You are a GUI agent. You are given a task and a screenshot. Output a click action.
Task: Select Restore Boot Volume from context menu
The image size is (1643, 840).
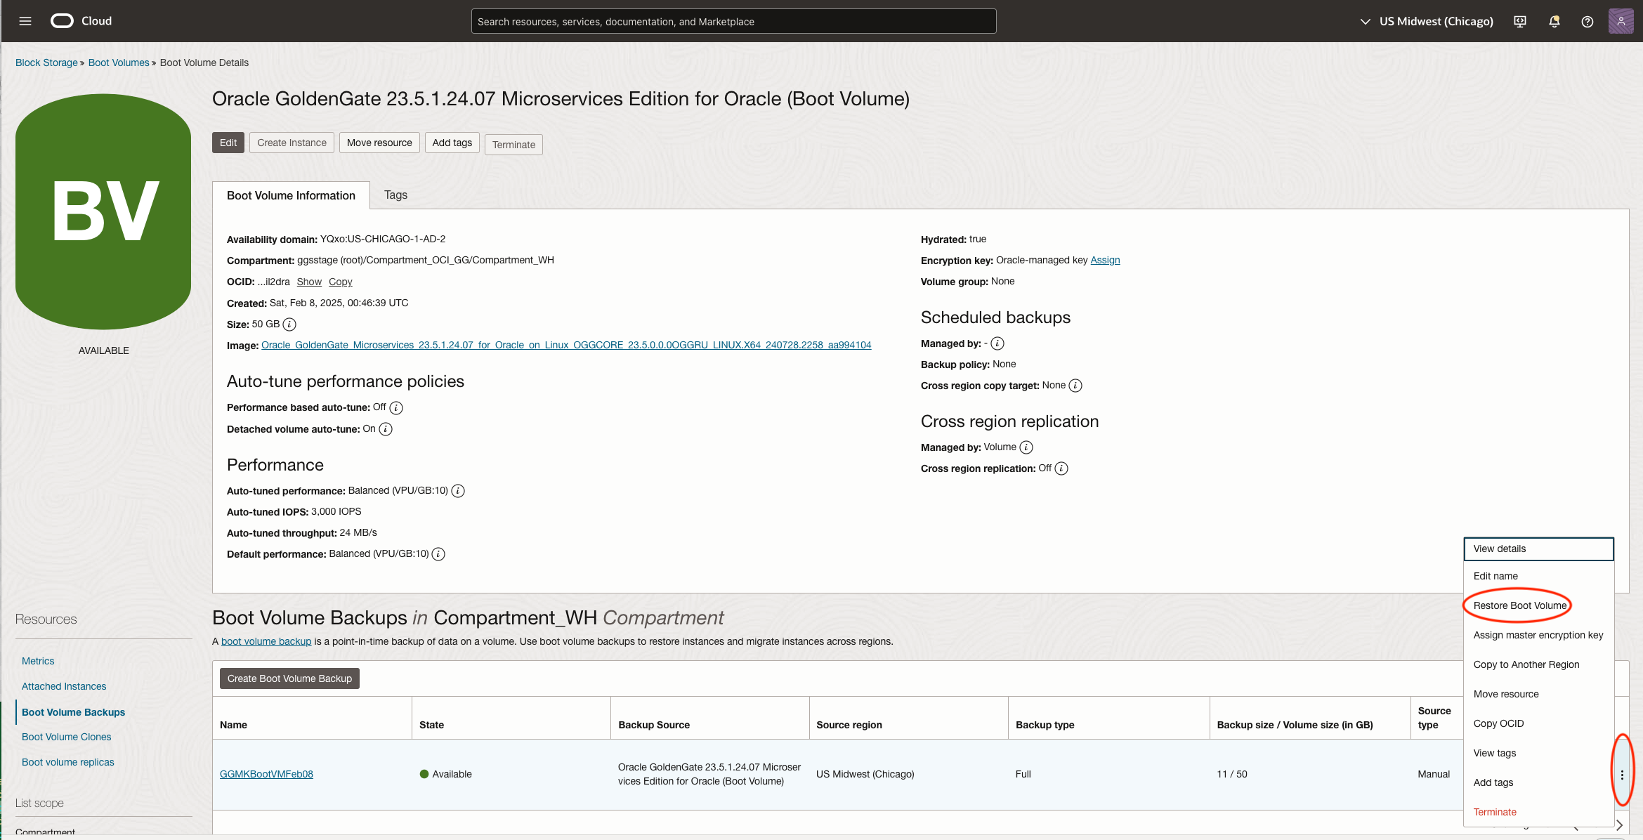point(1519,605)
